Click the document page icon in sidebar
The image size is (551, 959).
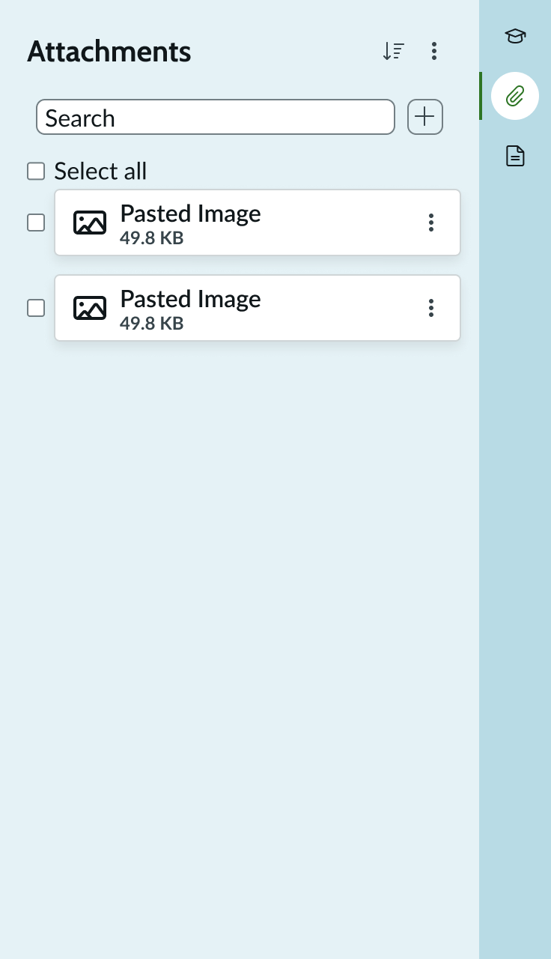coord(514,155)
